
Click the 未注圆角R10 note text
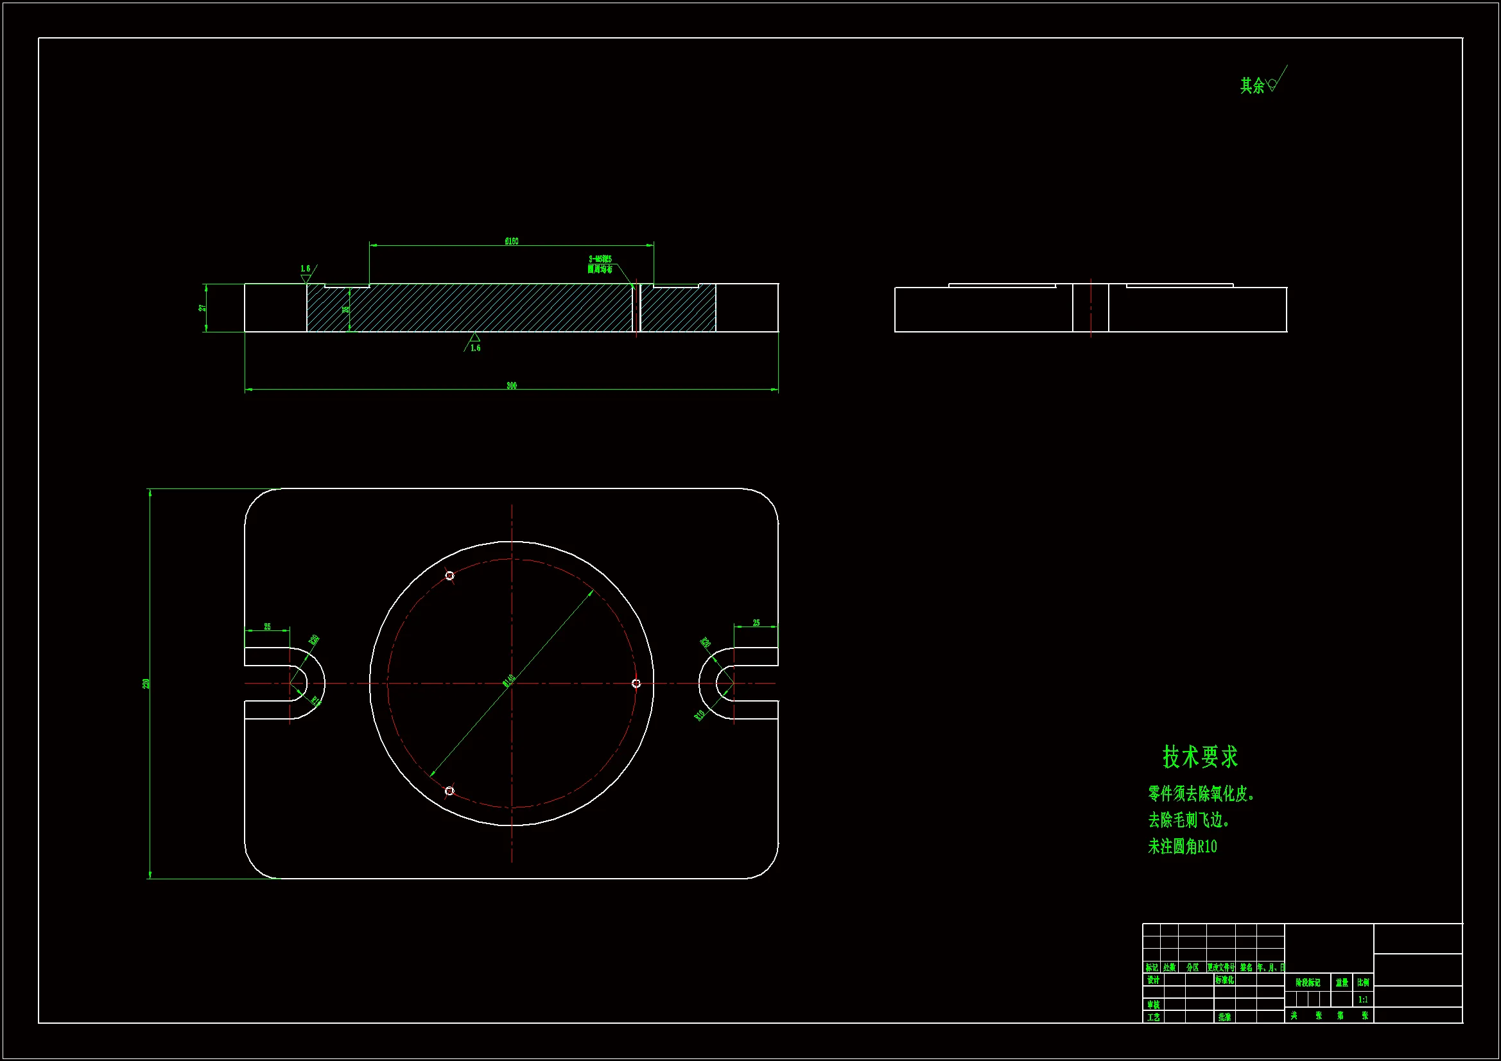(1183, 847)
